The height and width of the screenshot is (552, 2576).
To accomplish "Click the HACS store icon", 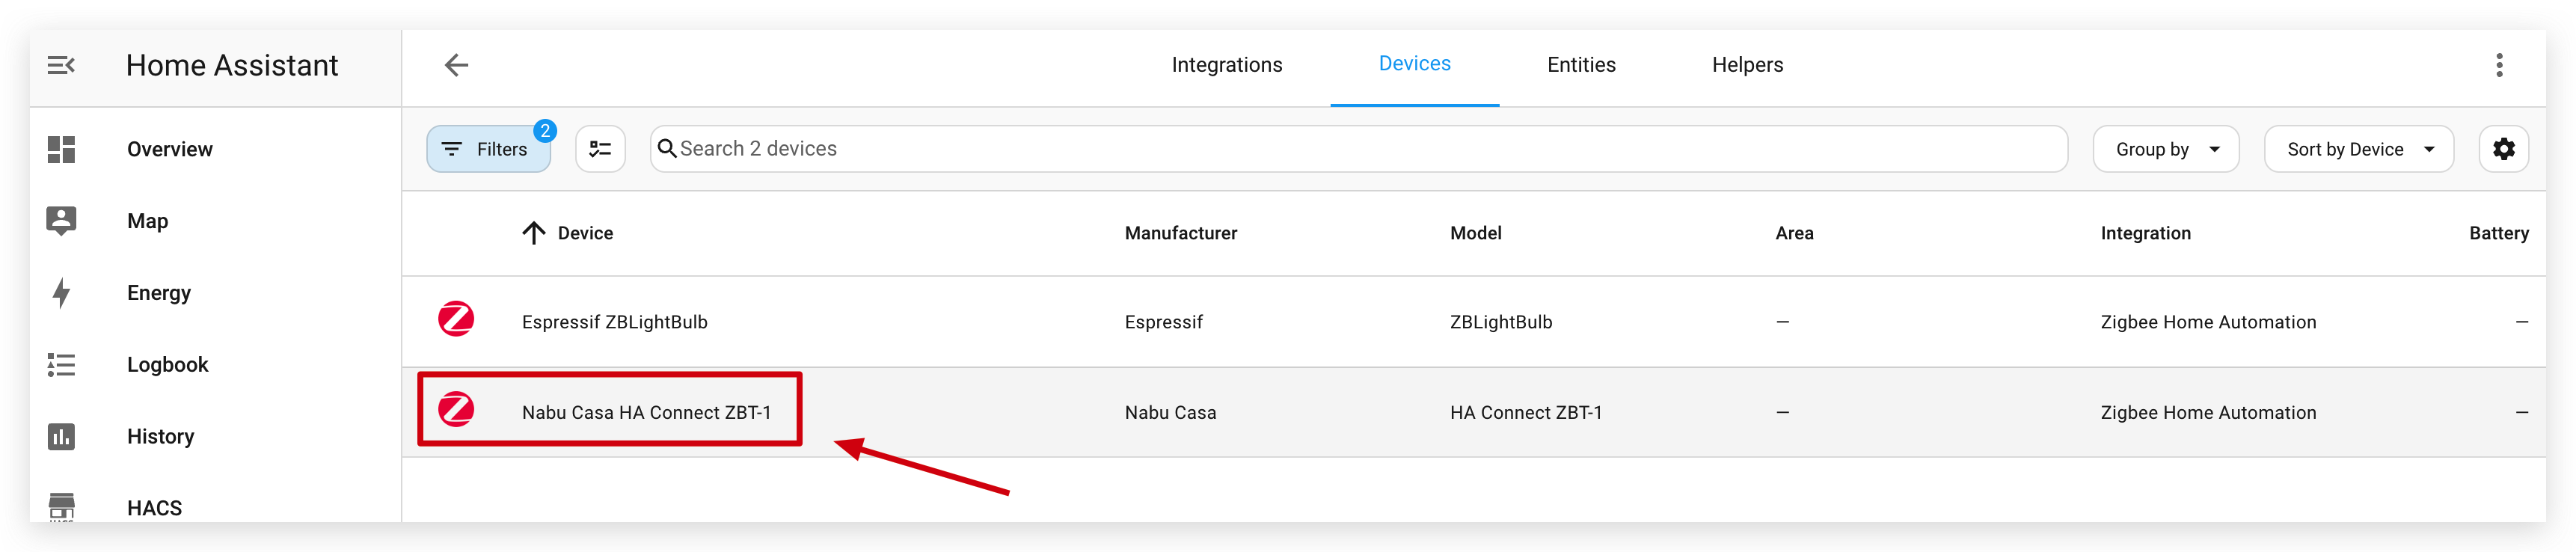I will tap(61, 507).
